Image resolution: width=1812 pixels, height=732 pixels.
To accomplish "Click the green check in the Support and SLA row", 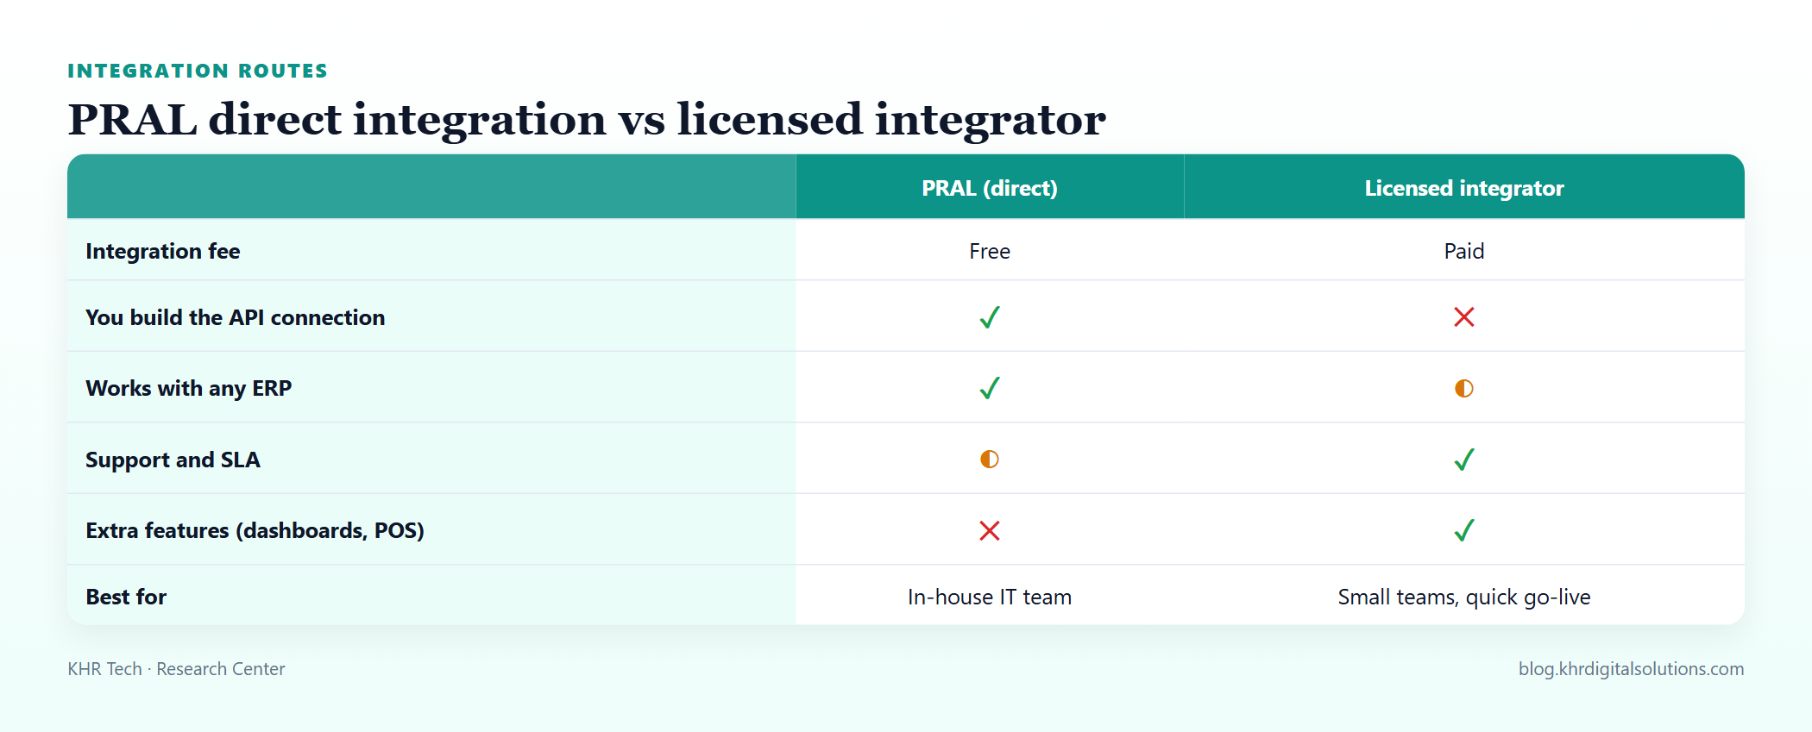I will pos(1463,460).
